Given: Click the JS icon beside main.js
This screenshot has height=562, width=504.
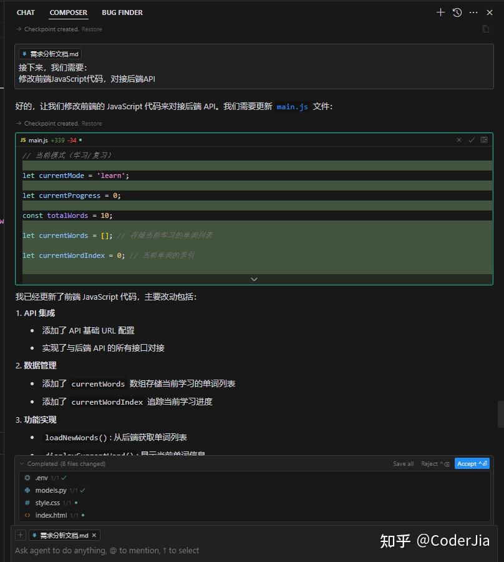Looking at the screenshot, I should pos(23,140).
